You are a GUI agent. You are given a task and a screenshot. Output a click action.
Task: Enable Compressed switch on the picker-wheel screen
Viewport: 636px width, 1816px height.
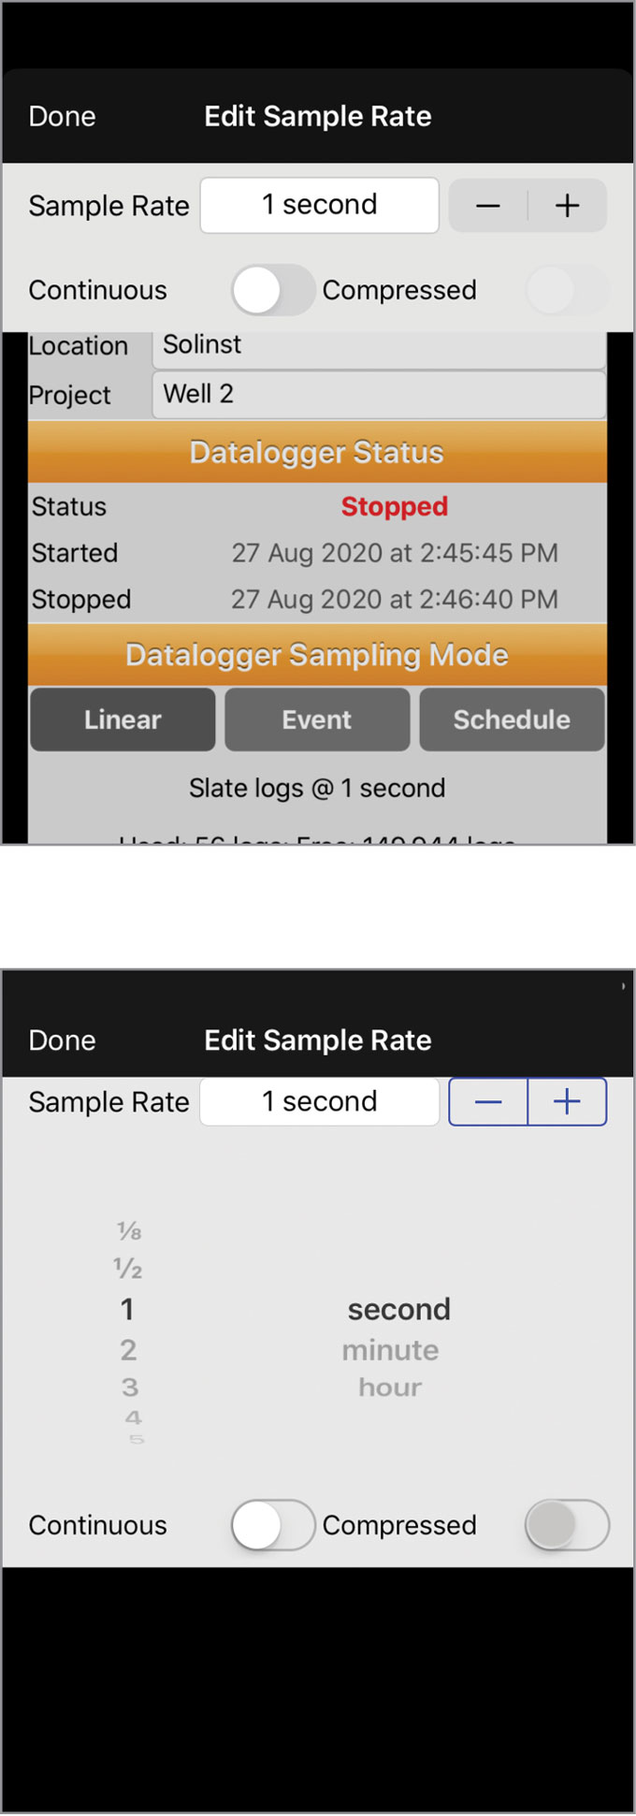click(567, 1525)
